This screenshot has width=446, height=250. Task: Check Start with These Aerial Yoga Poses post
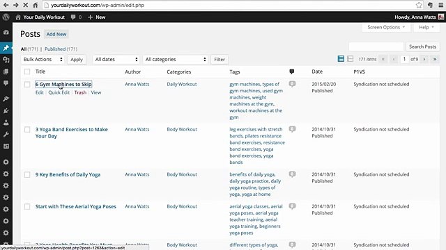click(27, 207)
